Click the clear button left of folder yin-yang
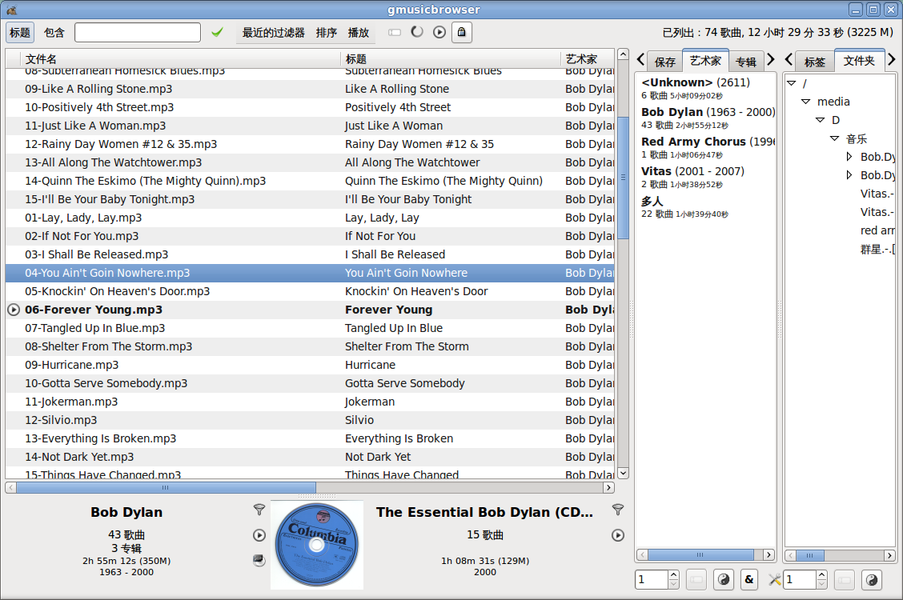Viewport: 903px width, 600px height. tap(845, 579)
